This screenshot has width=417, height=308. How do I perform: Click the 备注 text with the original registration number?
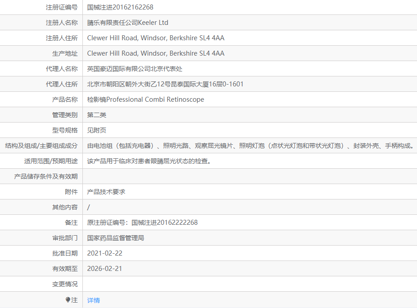(x=142, y=223)
